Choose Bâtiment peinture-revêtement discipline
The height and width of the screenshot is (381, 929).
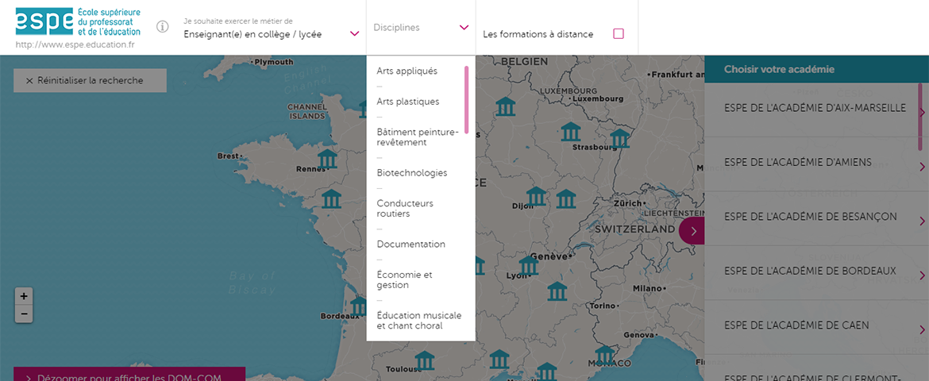(x=418, y=137)
